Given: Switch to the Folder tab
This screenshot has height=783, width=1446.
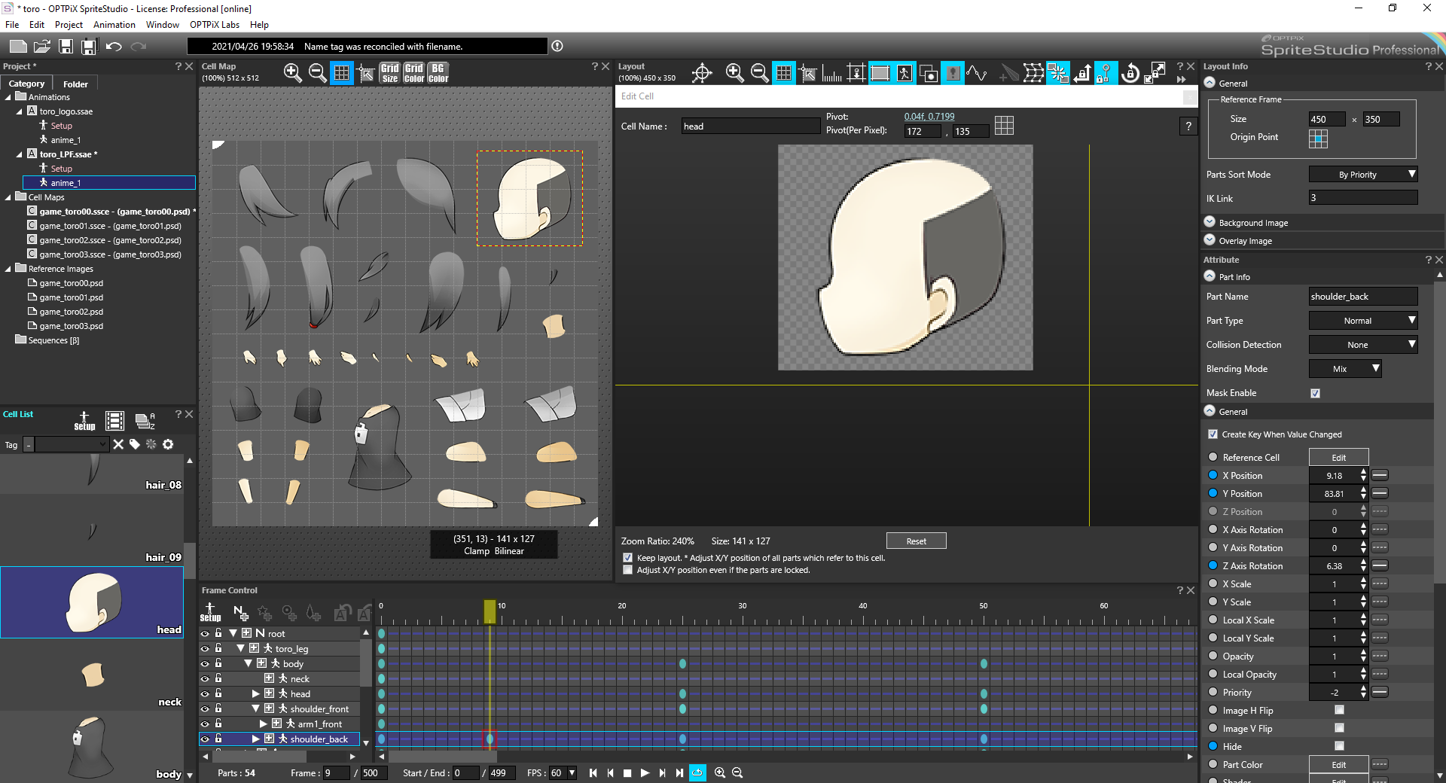Looking at the screenshot, I should [x=75, y=84].
